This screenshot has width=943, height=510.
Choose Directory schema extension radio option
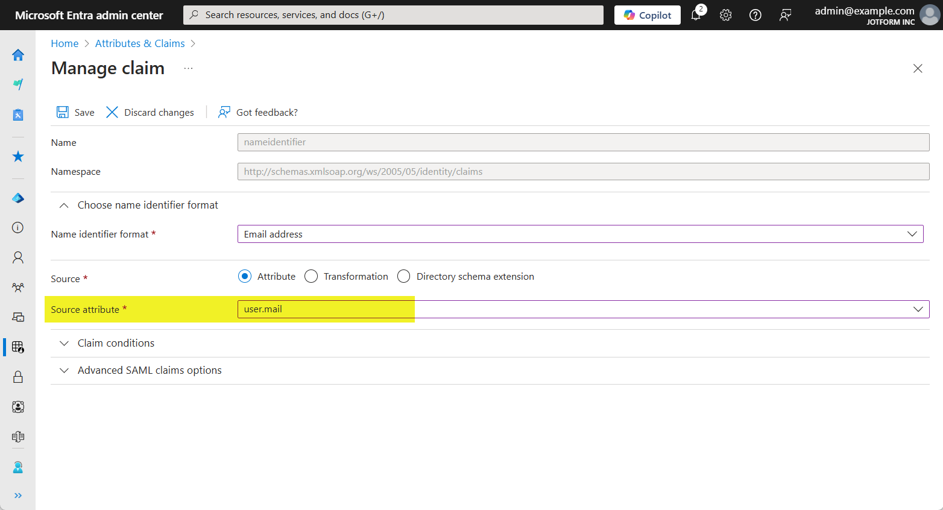(x=404, y=276)
